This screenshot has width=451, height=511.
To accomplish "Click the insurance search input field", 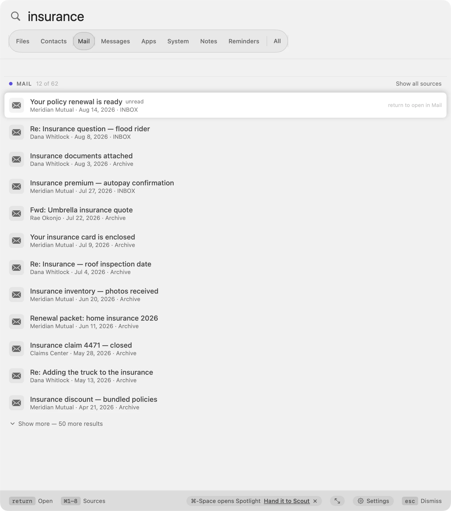I will 225,17.
